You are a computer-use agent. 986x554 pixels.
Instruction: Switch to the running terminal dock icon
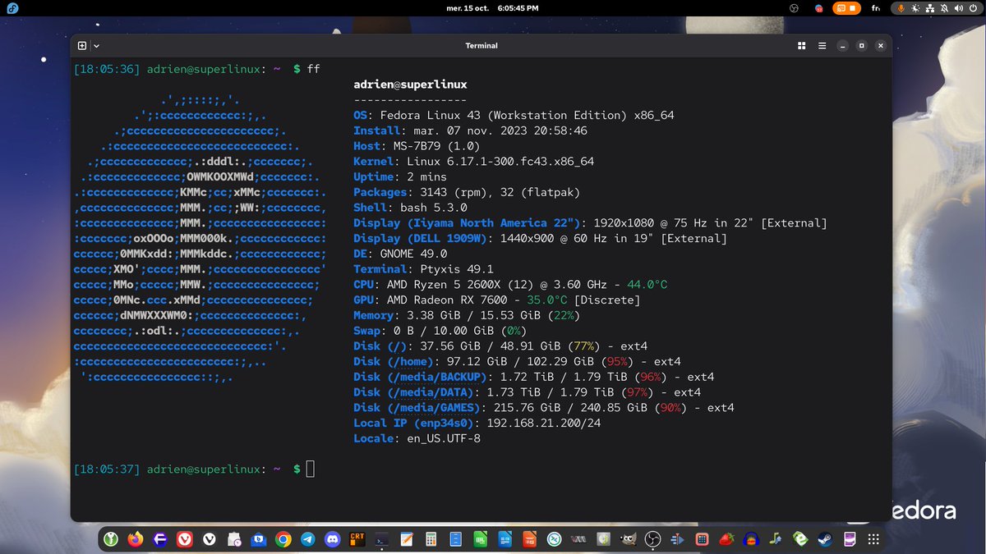pyautogui.click(x=381, y=539)
